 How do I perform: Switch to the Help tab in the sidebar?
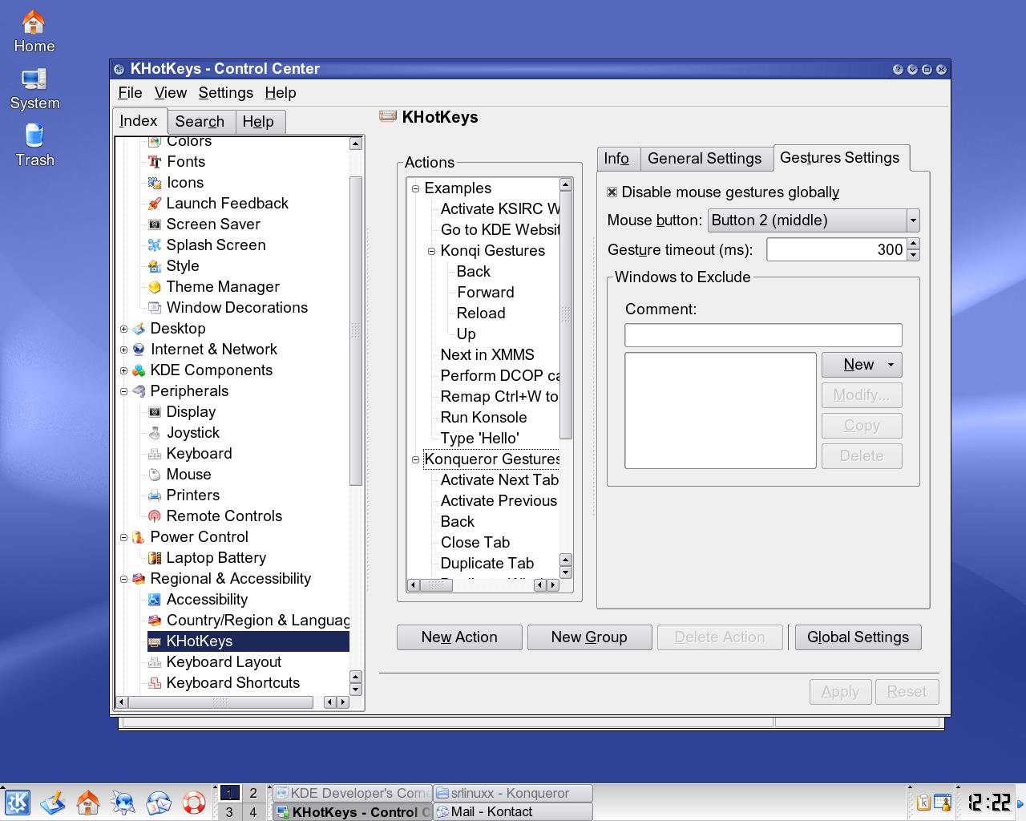click(x=258, y=122)
